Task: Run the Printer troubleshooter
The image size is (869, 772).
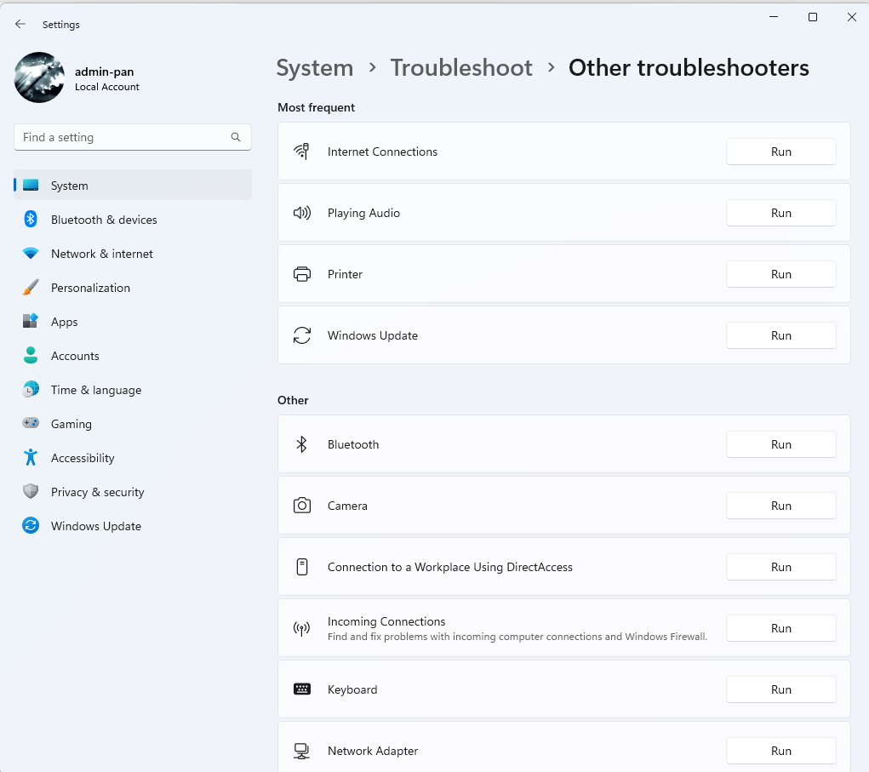Action: tap(780, 274)
